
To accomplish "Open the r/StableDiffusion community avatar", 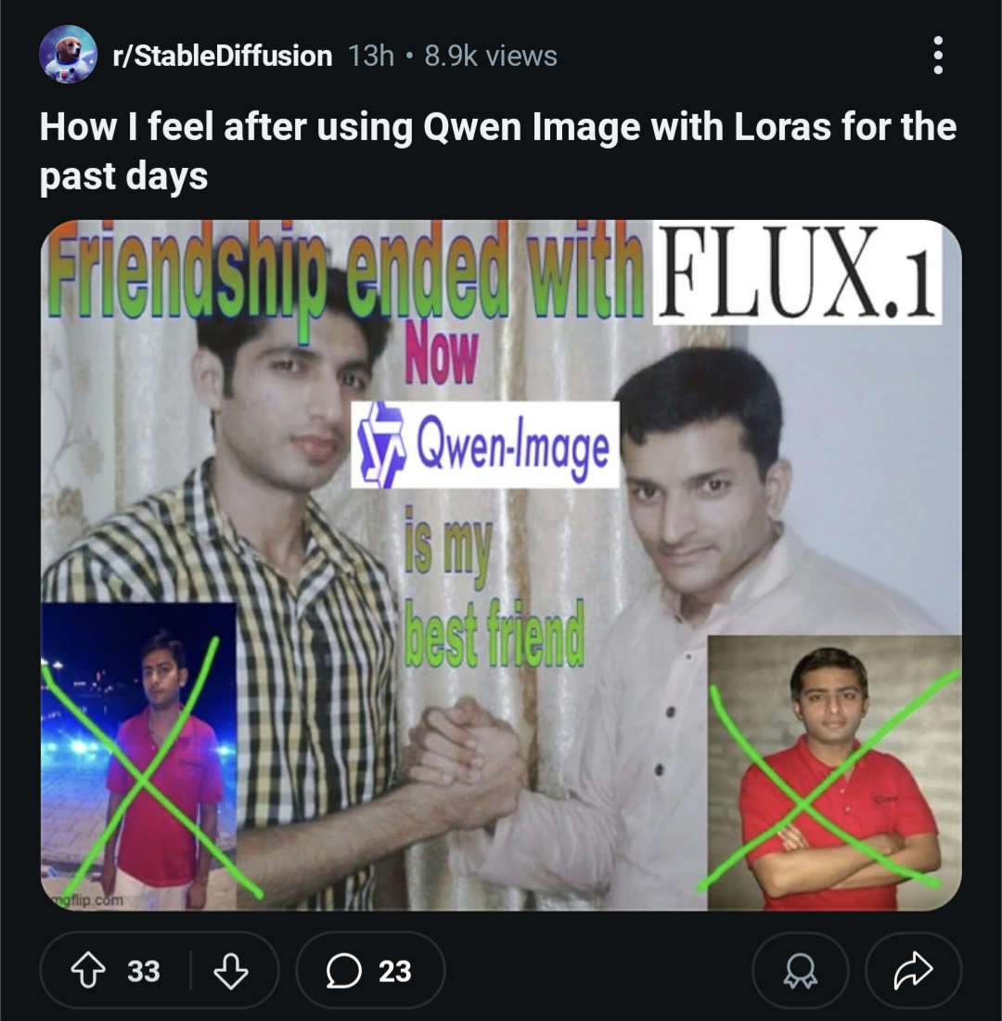I will pos(69,55).
